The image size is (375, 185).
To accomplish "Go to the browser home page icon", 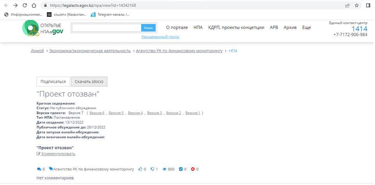I will click(34, 5).
